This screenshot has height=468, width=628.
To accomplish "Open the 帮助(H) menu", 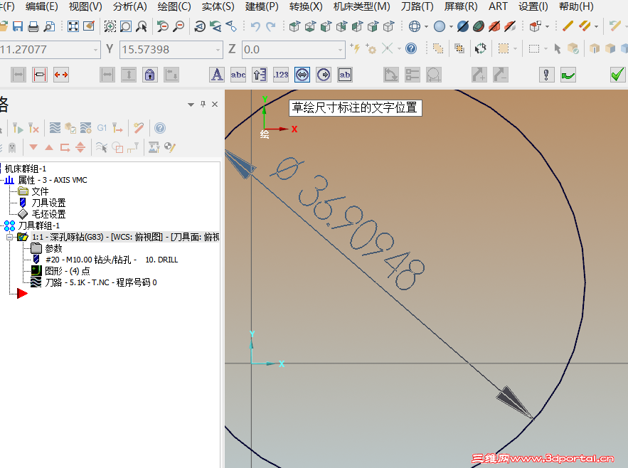I will point(576,6).
